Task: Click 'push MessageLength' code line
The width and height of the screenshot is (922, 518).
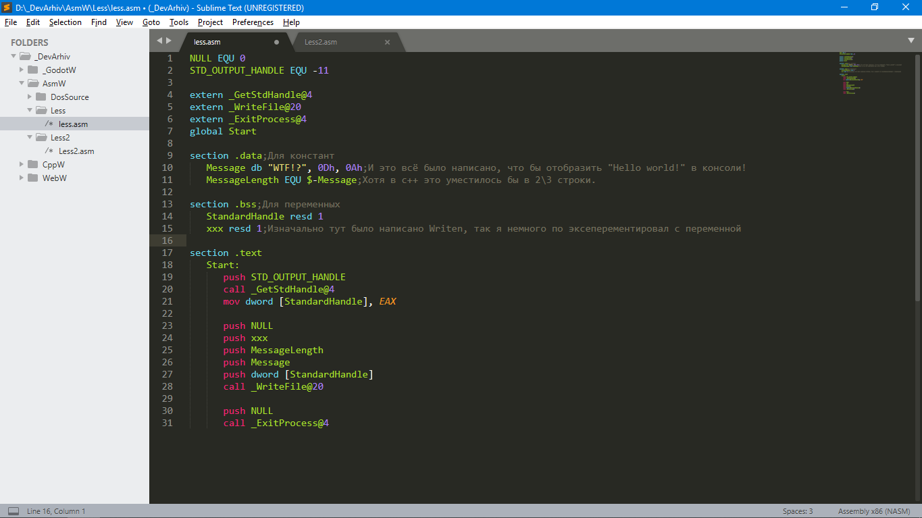Action: click(x=274, y=350)
